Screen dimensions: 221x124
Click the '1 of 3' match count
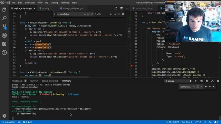coord(98,14)
